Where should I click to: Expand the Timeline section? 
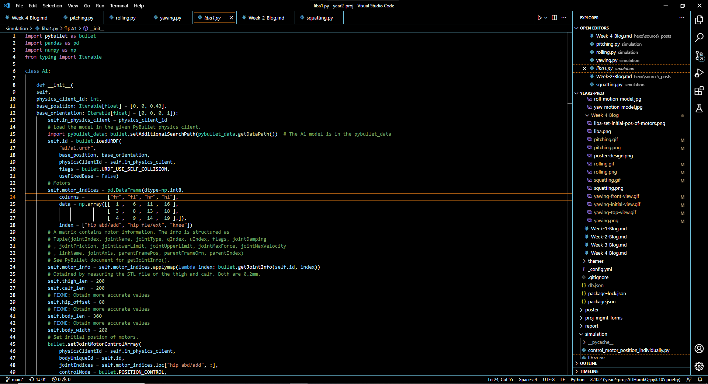point(589,371)
